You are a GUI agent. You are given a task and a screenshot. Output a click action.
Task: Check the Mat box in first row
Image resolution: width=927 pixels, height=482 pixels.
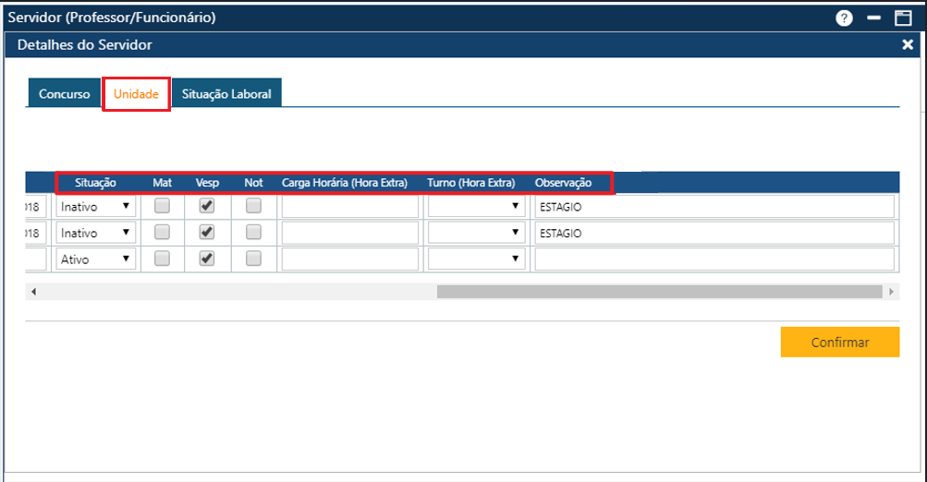pyautogui.click(x=162, y=207)
